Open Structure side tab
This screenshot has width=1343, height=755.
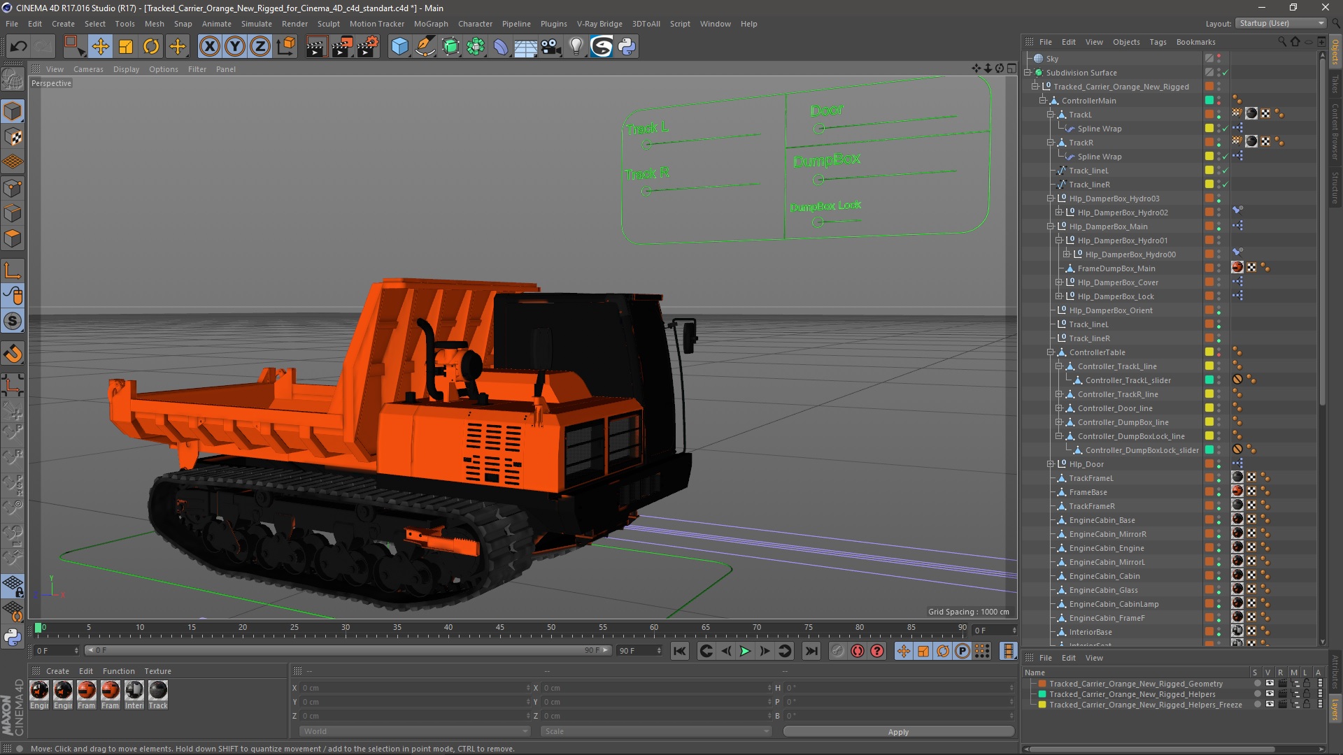pyautogui.click(x=1335, y=187)
